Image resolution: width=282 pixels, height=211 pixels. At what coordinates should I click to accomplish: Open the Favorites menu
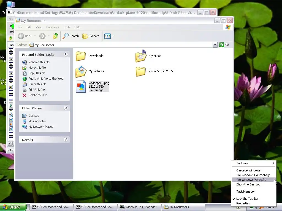(x=53, y=27)
